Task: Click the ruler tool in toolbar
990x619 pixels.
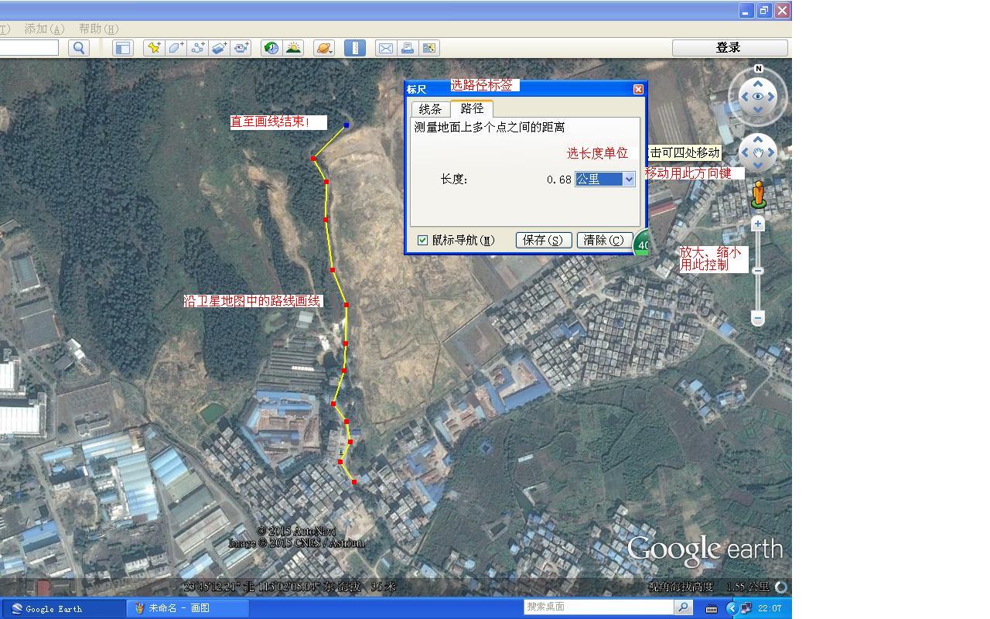Action: tap(354, 48)
